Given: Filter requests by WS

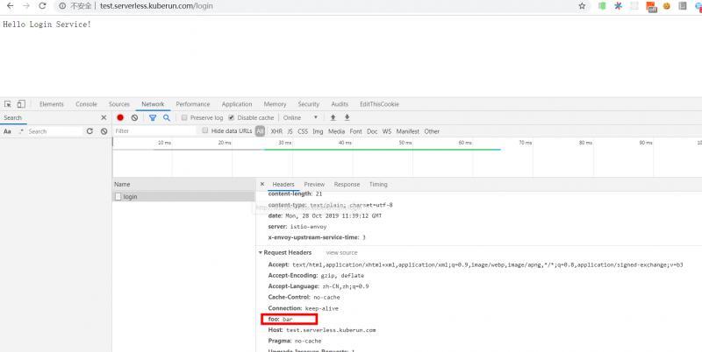Looking at the screenshot, I should 387,131.
